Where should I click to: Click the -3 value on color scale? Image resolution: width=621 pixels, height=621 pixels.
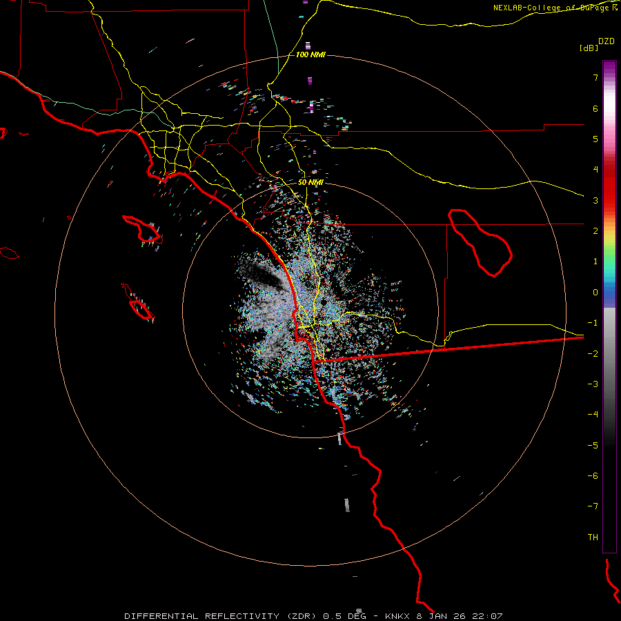coord(593,384)
